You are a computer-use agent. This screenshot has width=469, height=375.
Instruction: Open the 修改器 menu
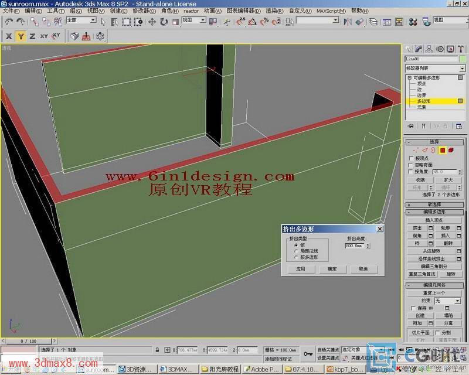tap(144, 11)
